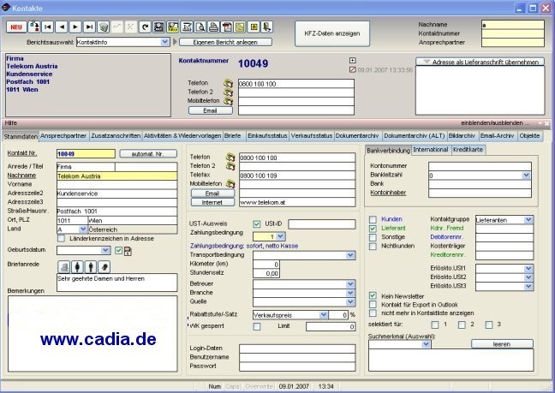Enable the Kunden checkbox

[373, 219]
